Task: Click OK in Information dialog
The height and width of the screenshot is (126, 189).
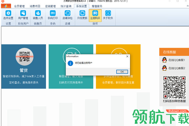Action: point(122,72)
